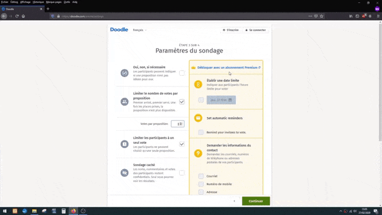Open the français language dropdown
Screen dimensions: 382x215
140,30
